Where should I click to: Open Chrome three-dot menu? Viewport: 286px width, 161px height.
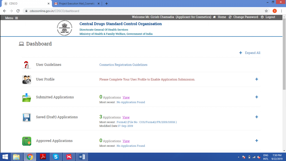(282, 11)
